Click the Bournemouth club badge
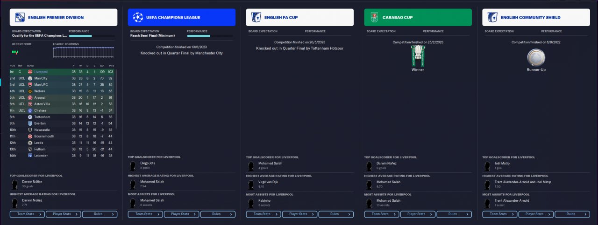Screen dimensions: 598x225 [x=30, y=136]
